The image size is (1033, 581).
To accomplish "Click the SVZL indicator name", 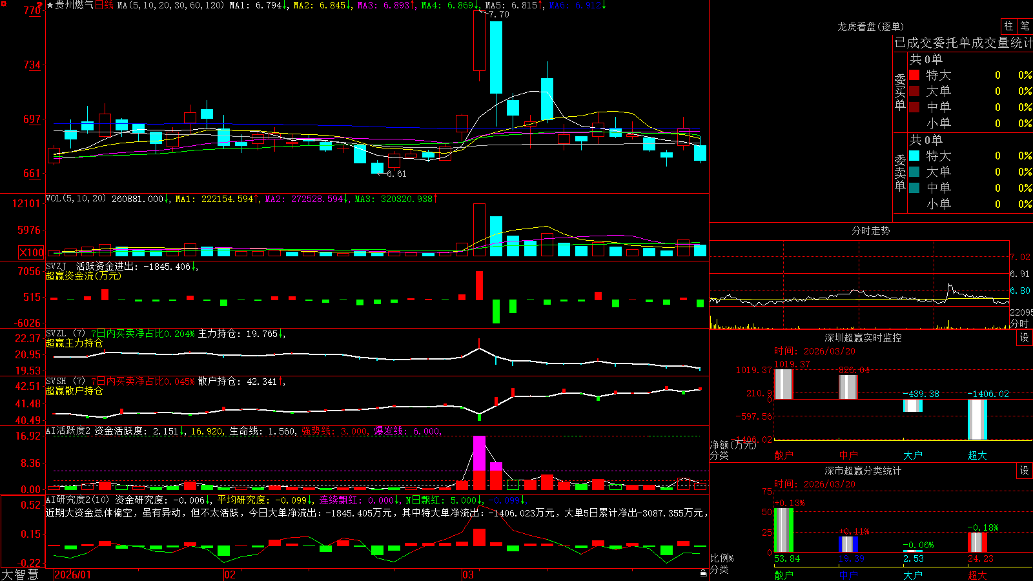I will click(56, 333).
